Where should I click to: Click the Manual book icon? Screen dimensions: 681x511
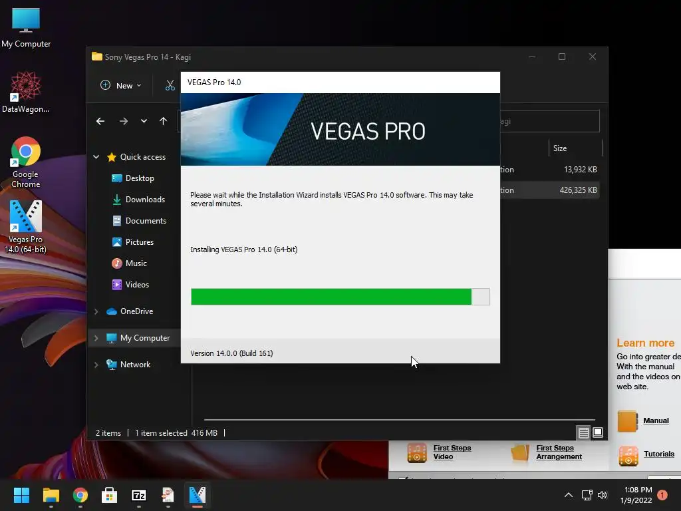(x=628, y=421)
